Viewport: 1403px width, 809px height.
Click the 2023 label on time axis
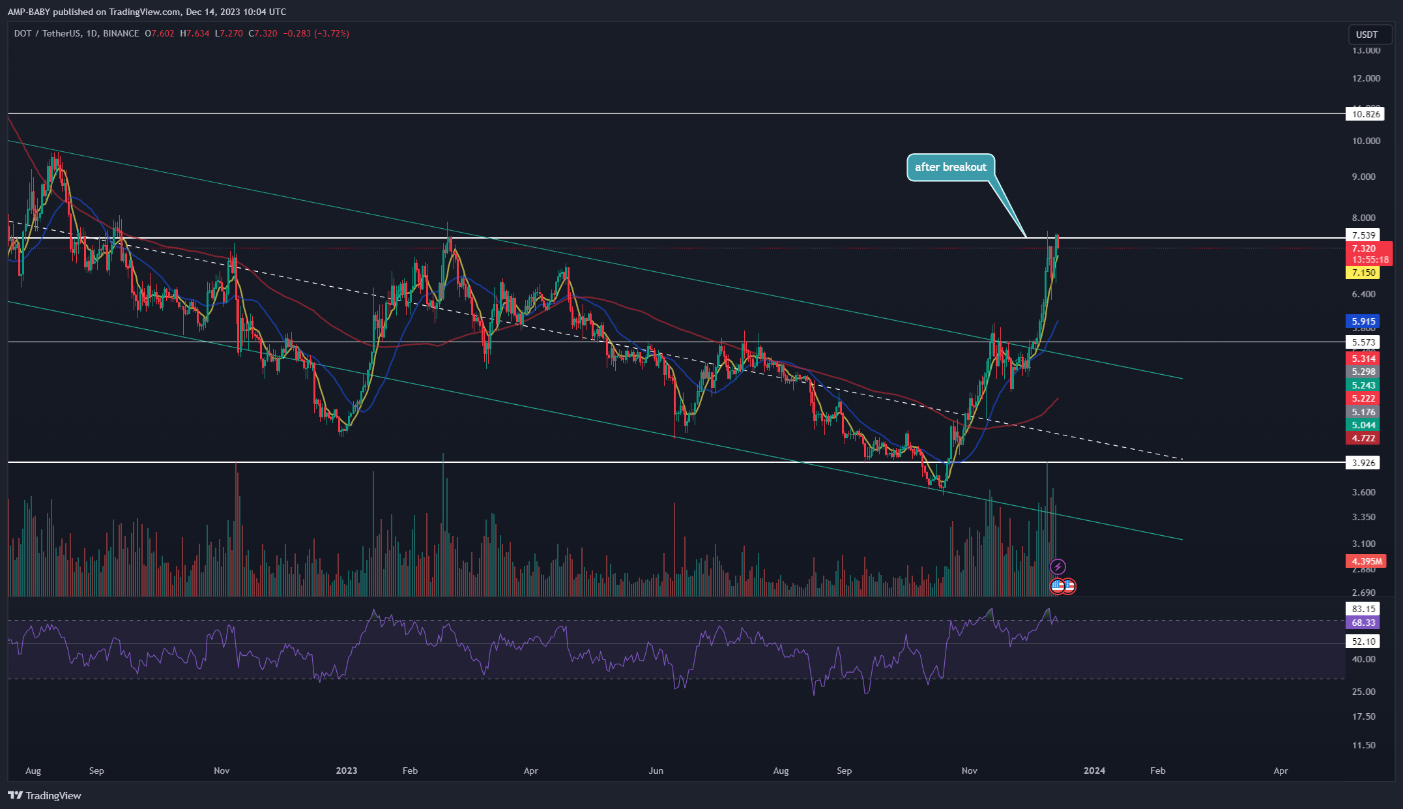[347, 771]
